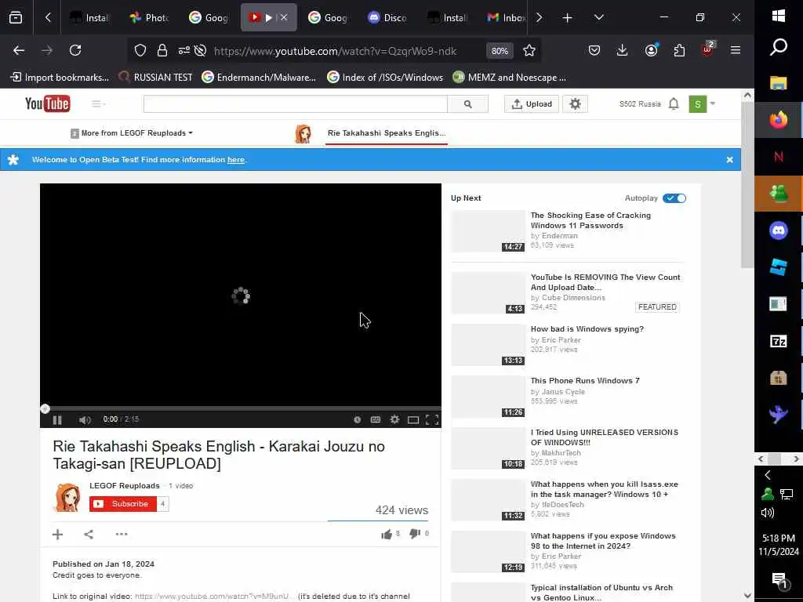Click the YouTube search input field
Screen dimensions: 803x602
(x=295, y=104)
